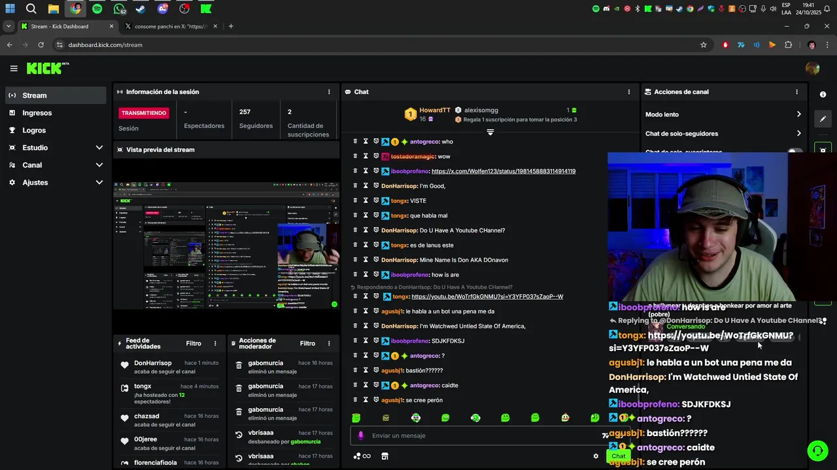
Task: Open the shop icon below chat input
Action: (x=384, y=456)
